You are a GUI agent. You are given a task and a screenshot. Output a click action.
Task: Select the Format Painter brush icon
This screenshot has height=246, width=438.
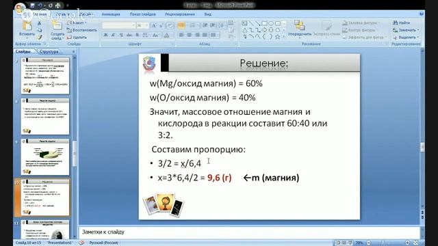point(40,37)
